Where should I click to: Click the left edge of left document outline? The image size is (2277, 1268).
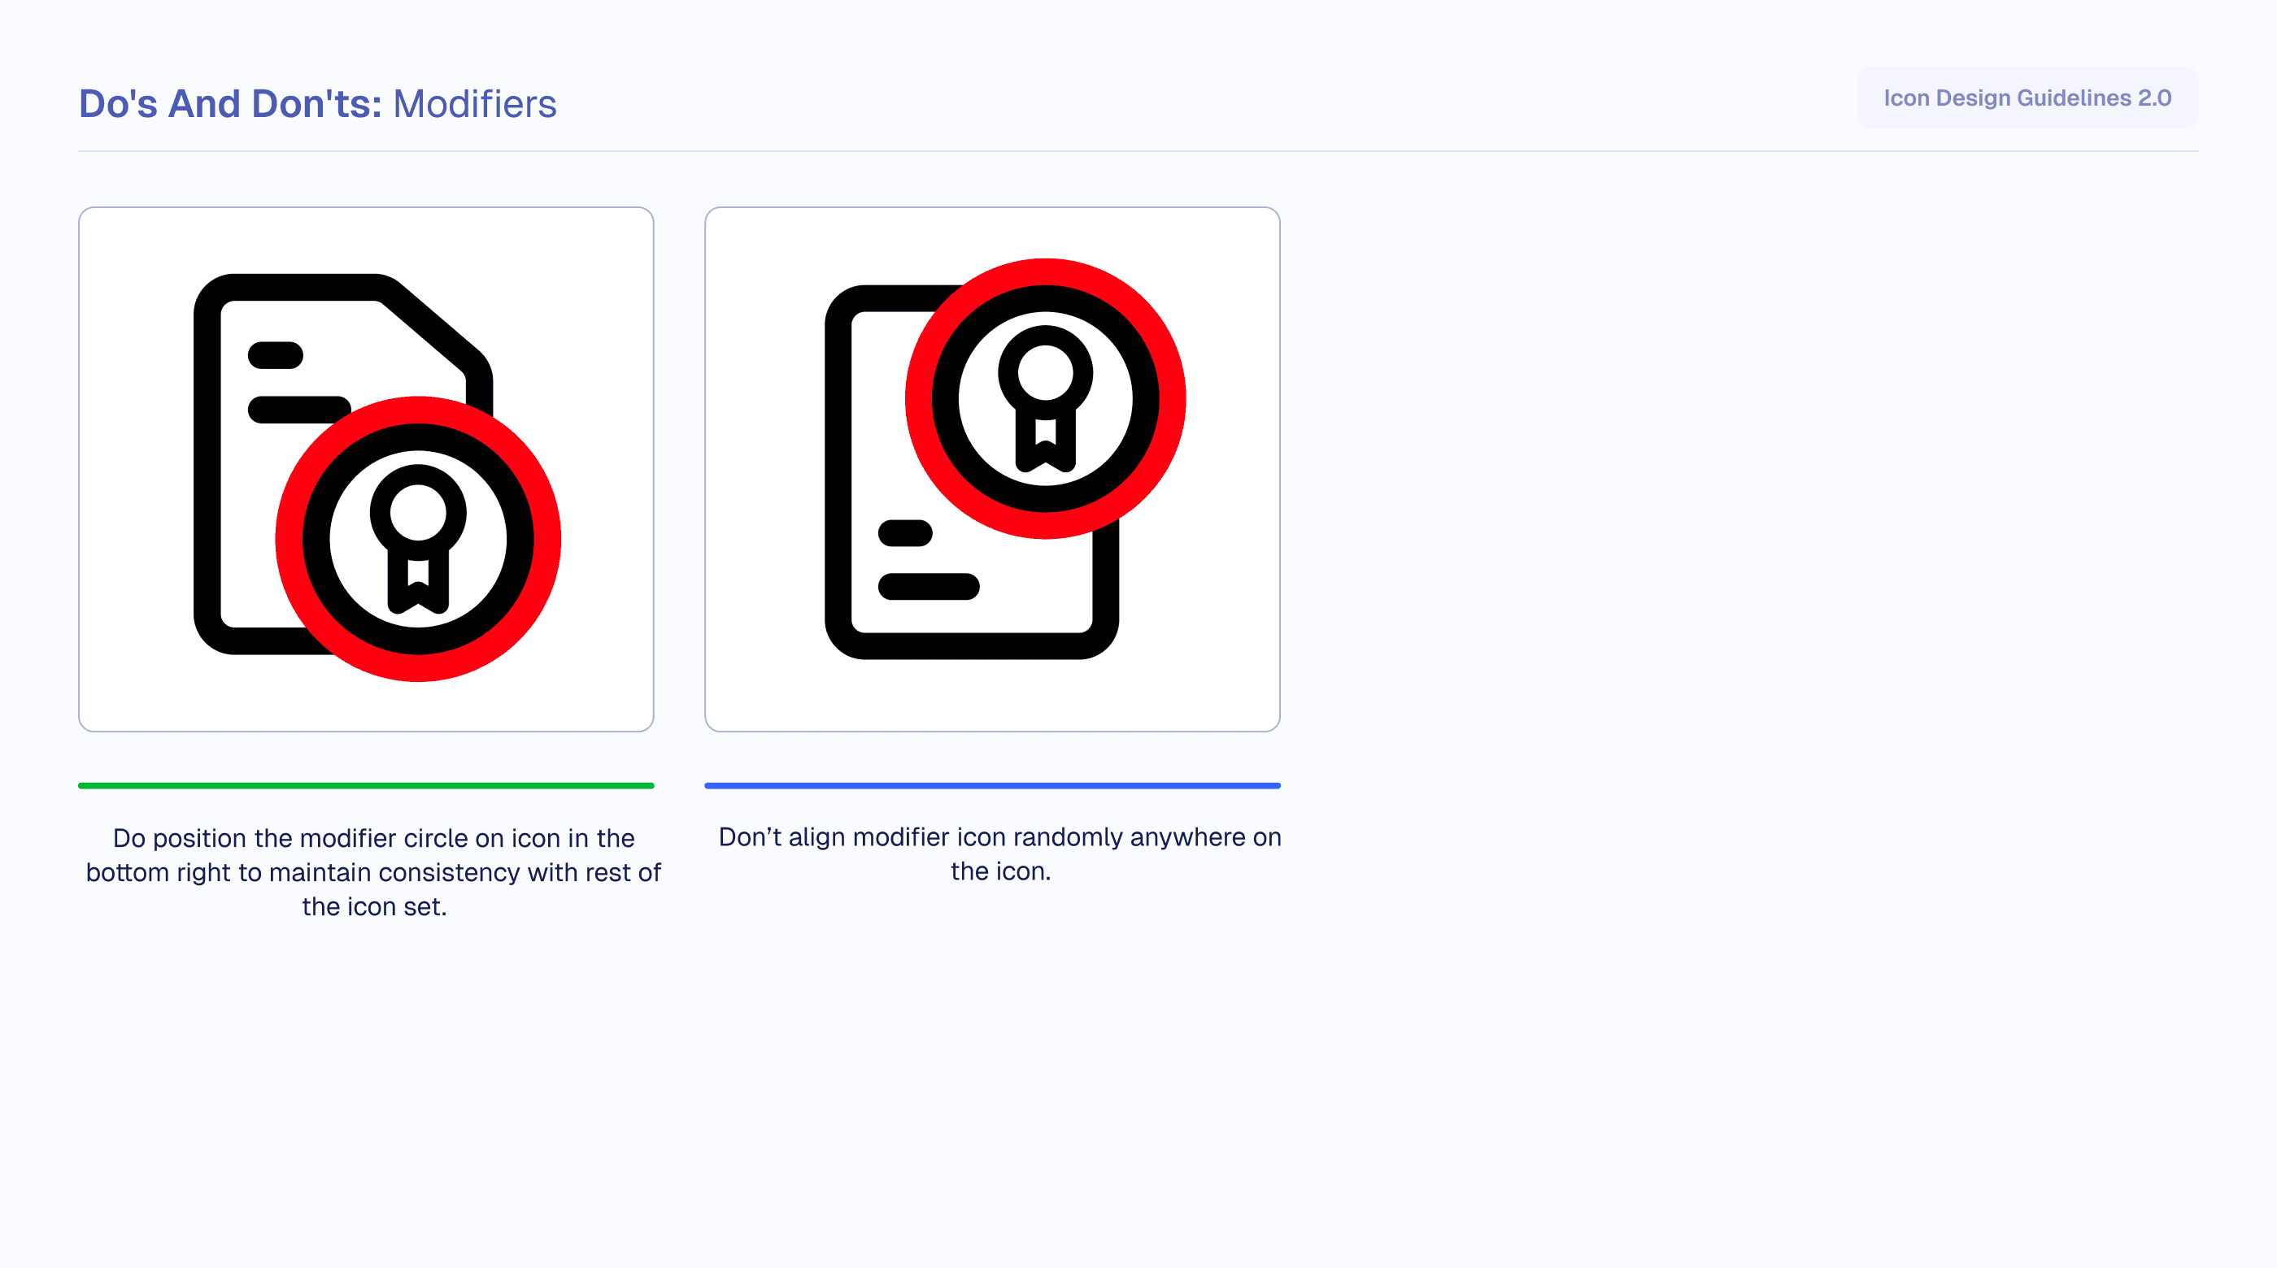click(207, 464)
